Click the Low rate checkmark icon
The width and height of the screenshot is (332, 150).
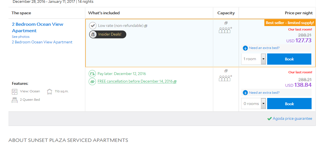(93, 26)
